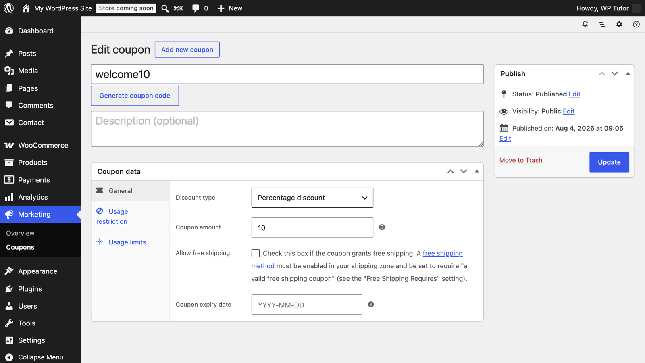
Task: Collapse the Coupon data panel
Action: tap(477, 171)
